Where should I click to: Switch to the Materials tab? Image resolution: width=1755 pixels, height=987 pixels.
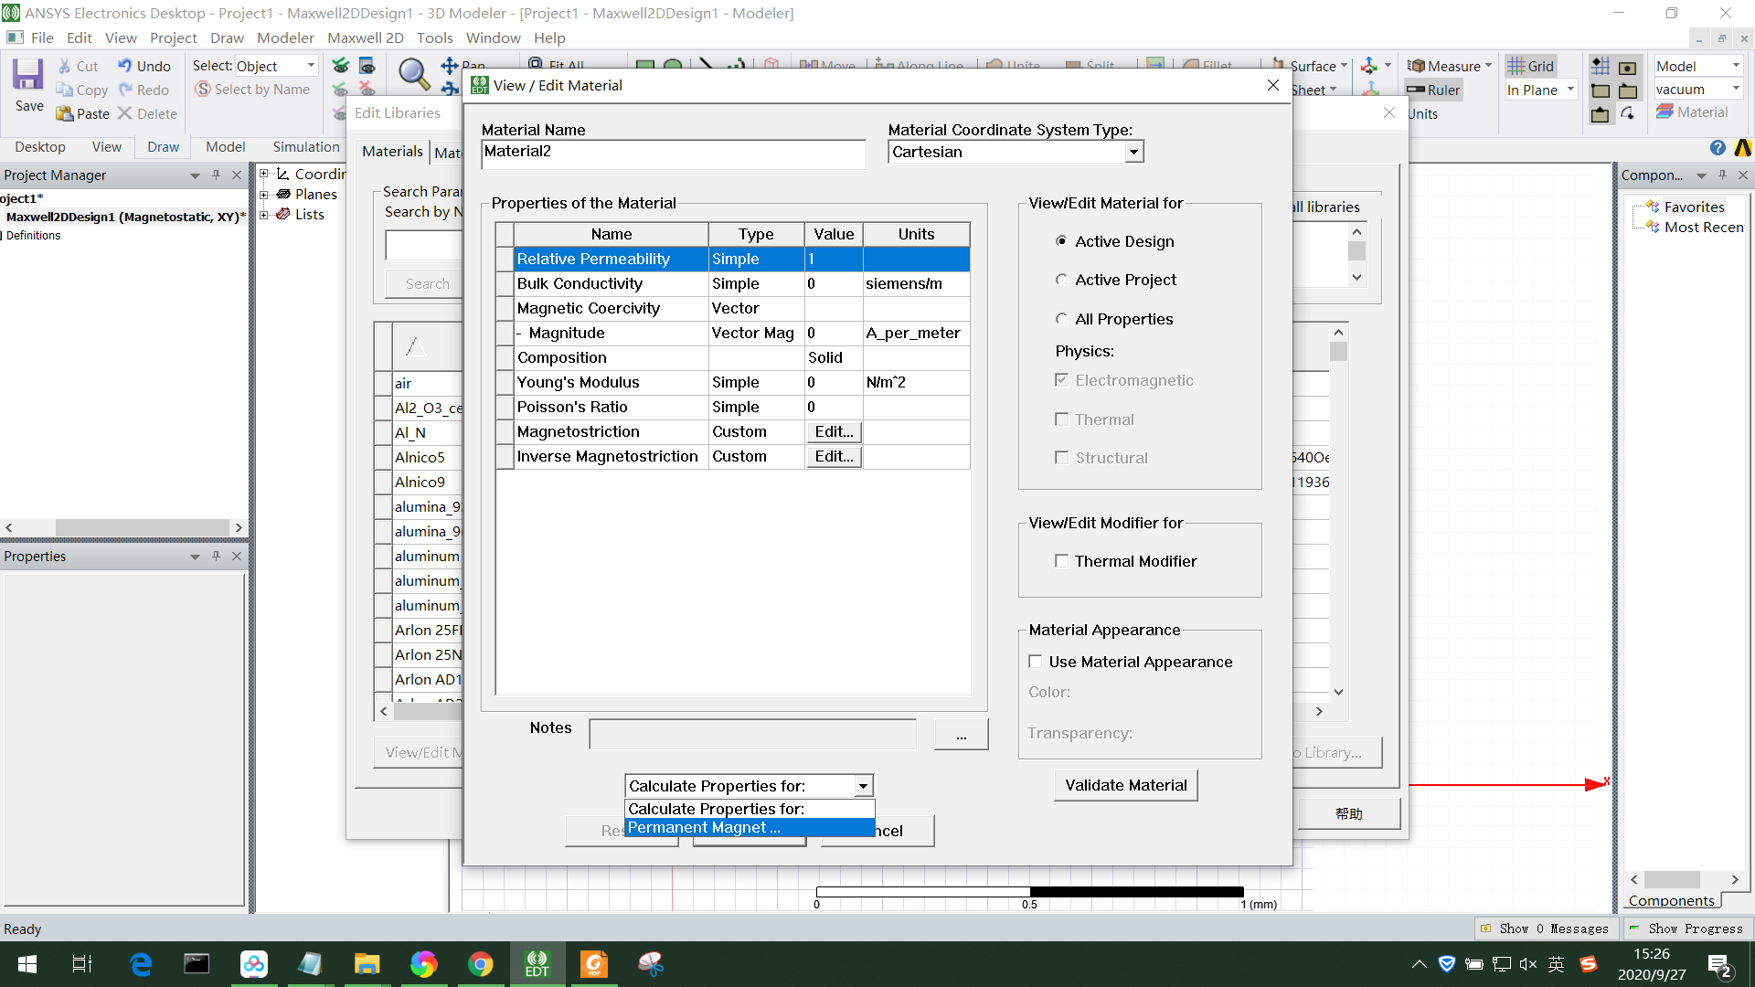(x=391, y=152)
